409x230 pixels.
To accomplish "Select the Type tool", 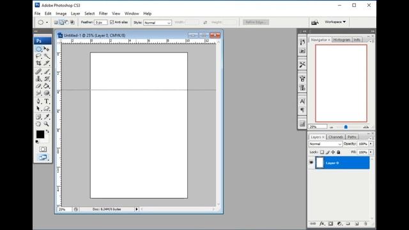I will [47, 101].
